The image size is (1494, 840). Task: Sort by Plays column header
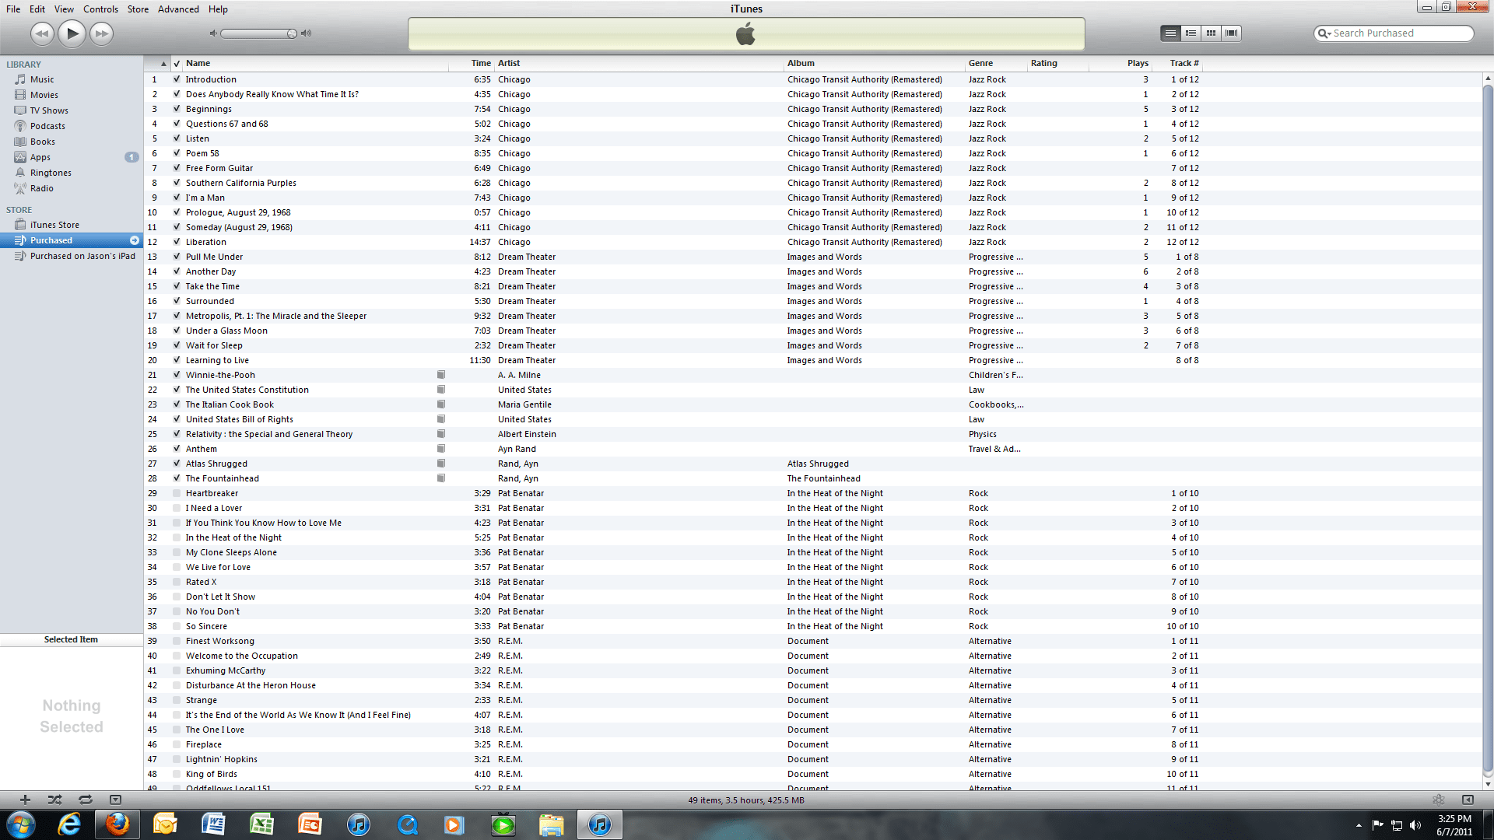[x=1120, y=64]
